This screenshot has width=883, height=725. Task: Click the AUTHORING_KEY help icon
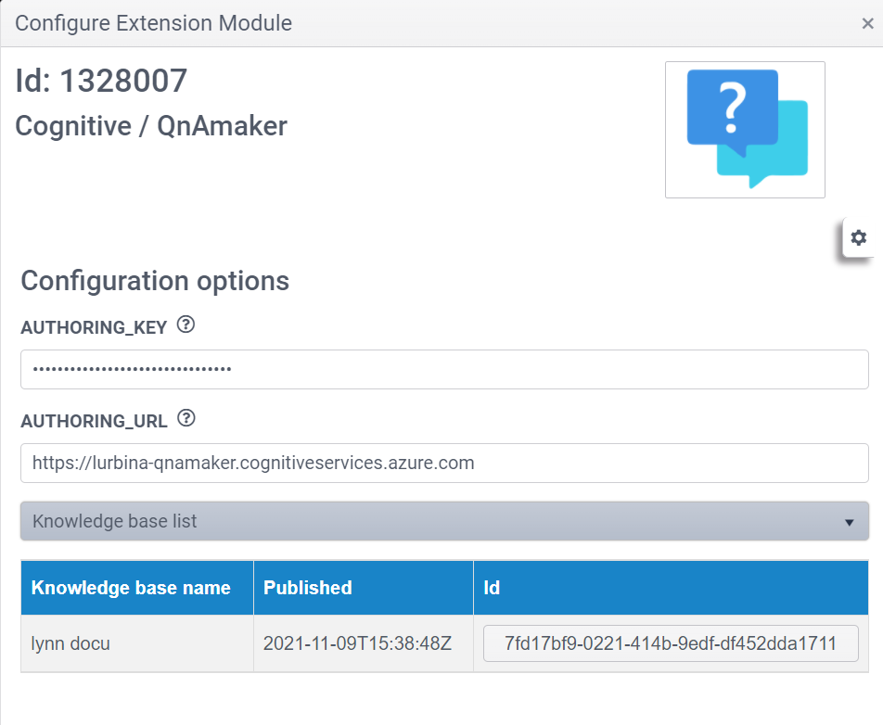[x=186, y=324]
